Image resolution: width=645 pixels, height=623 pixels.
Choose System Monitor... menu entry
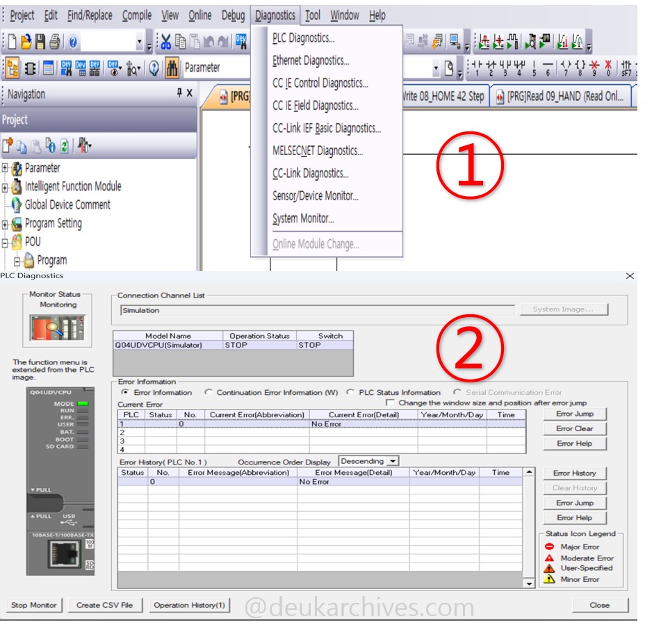coord(303,218)
